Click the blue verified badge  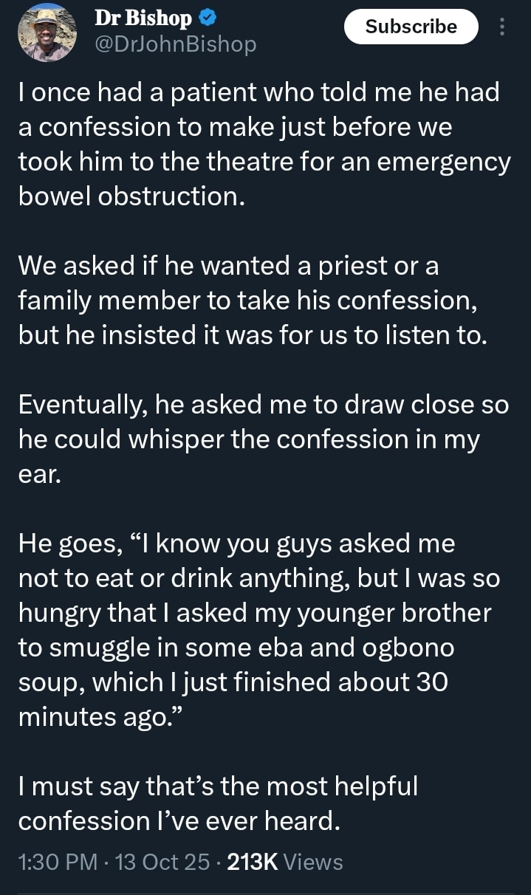point(208,18)
